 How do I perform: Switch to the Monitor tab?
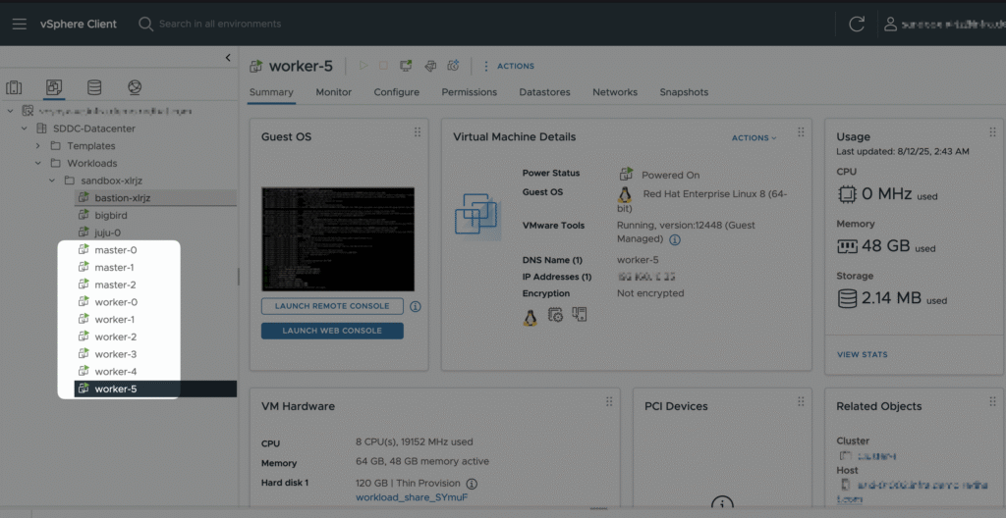click(x=334, y=92)
